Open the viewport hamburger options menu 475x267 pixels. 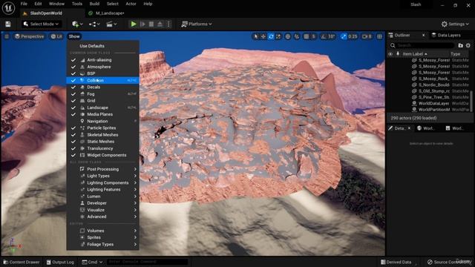pos(7,36)
